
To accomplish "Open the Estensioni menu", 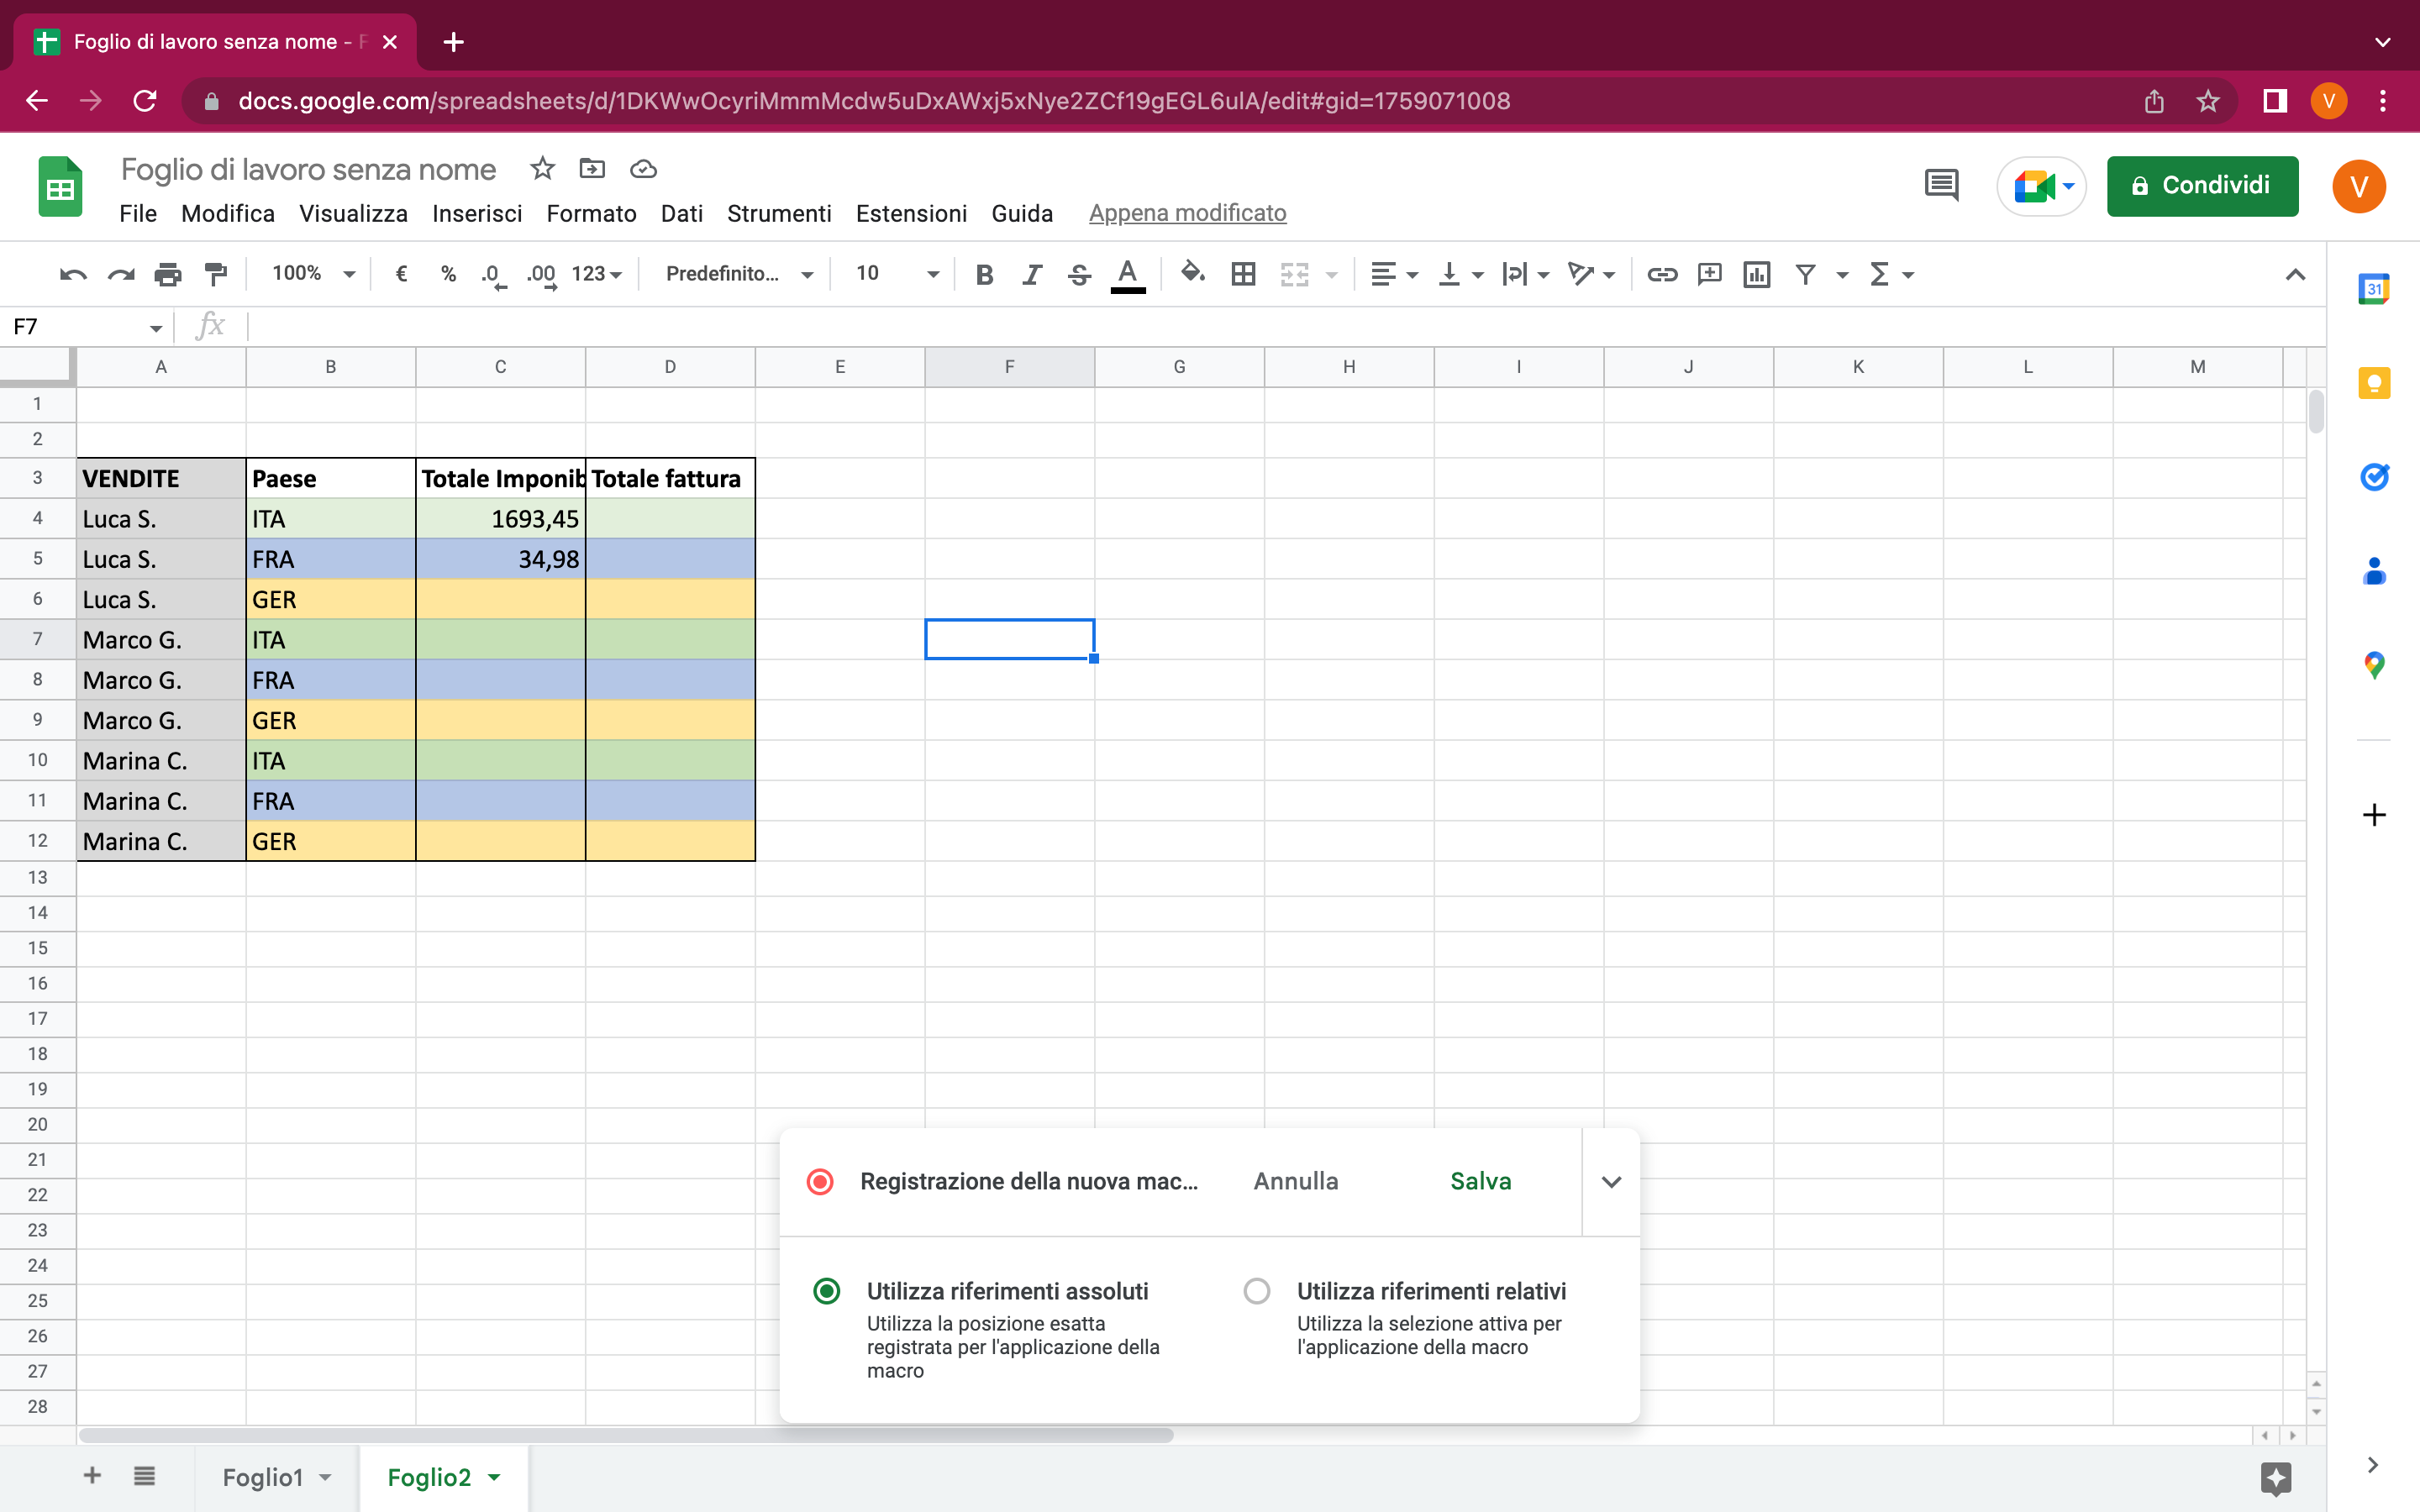I will coord(911,213).
